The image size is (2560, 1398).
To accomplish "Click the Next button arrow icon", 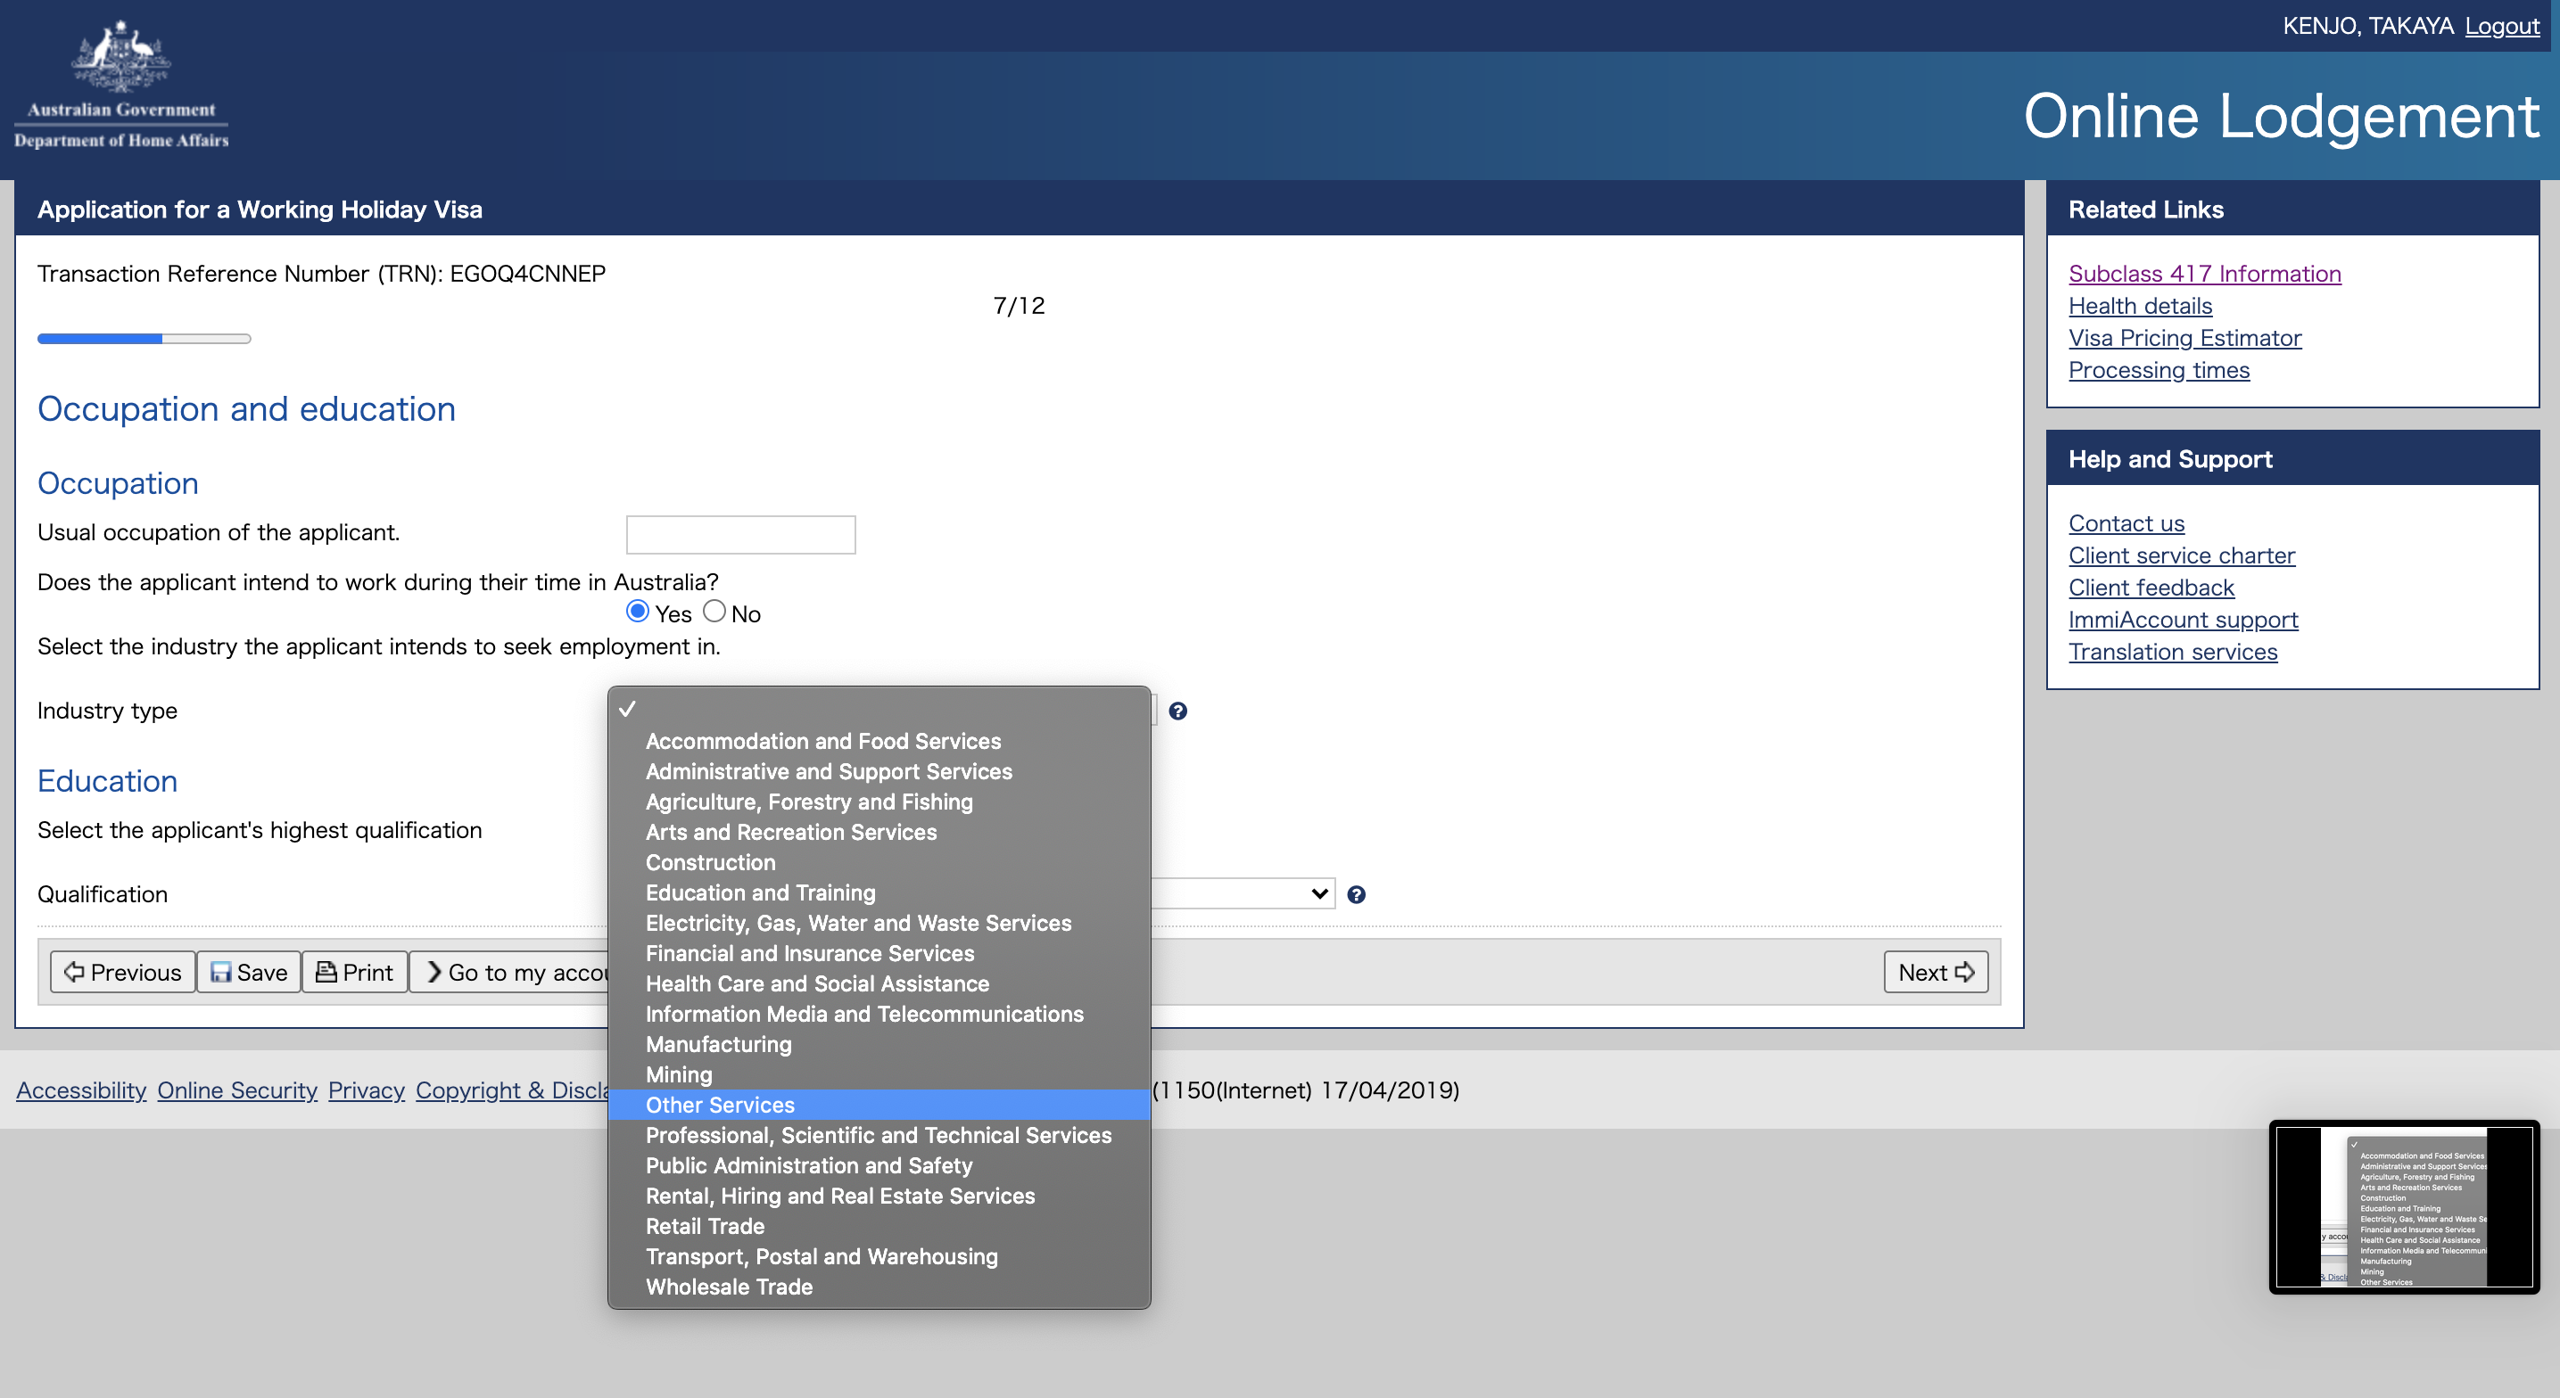I will pos(1964,972).
